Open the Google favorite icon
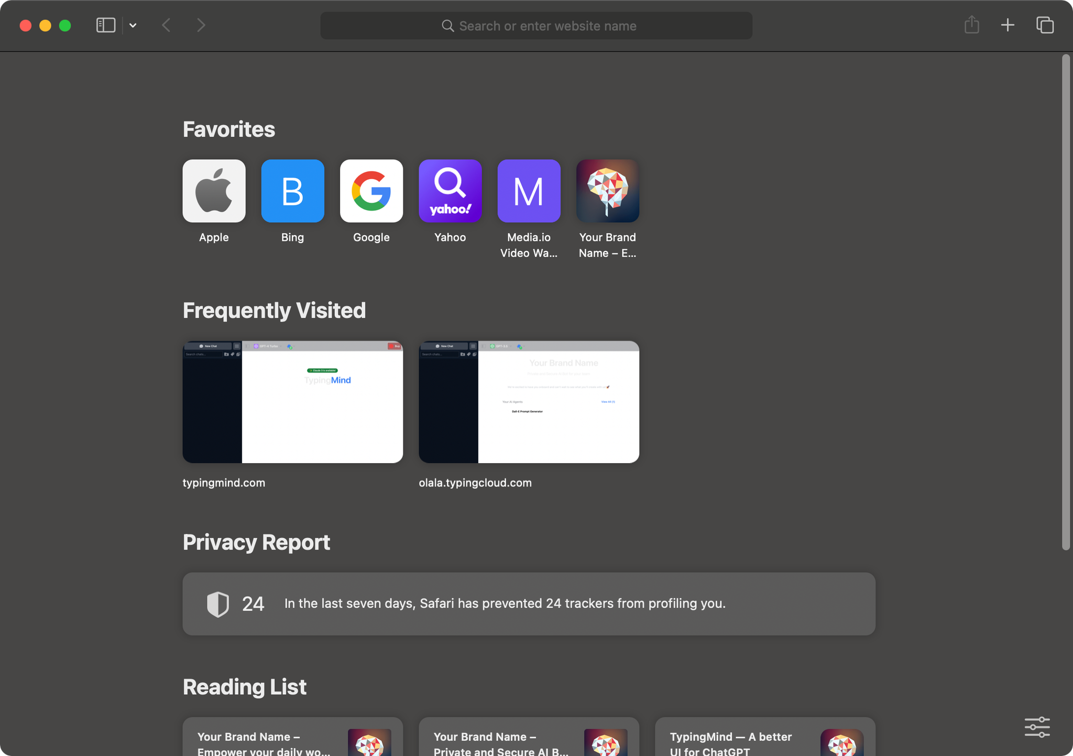Image resolution: width=1073 pixels, height=756 pixels. coord(371,191)
